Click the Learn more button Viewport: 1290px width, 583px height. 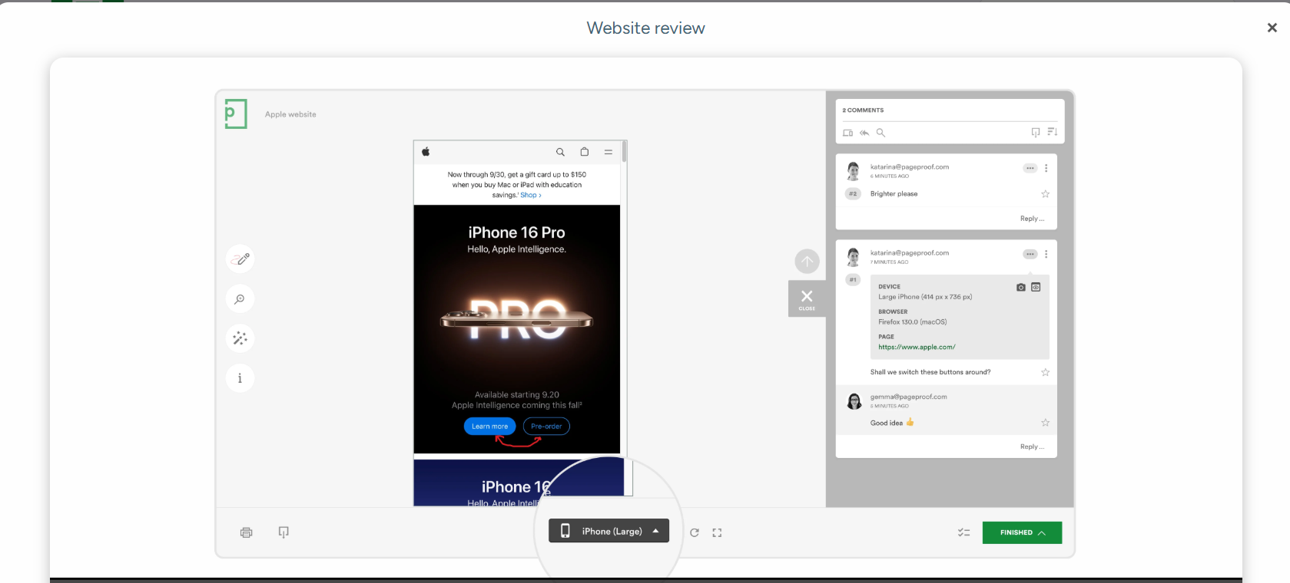click(489, 427)
